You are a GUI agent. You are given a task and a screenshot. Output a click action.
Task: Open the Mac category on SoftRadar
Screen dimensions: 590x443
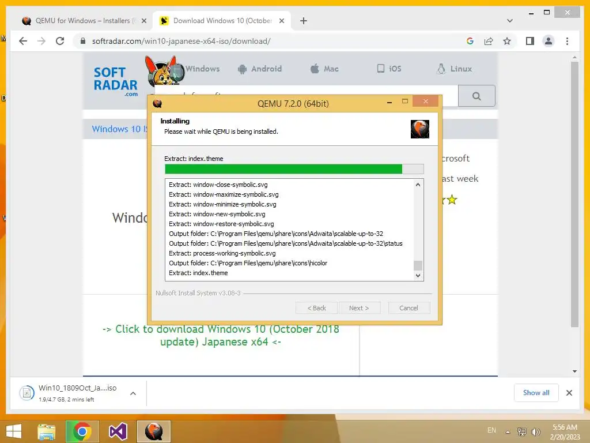click(x=324, y=69)
